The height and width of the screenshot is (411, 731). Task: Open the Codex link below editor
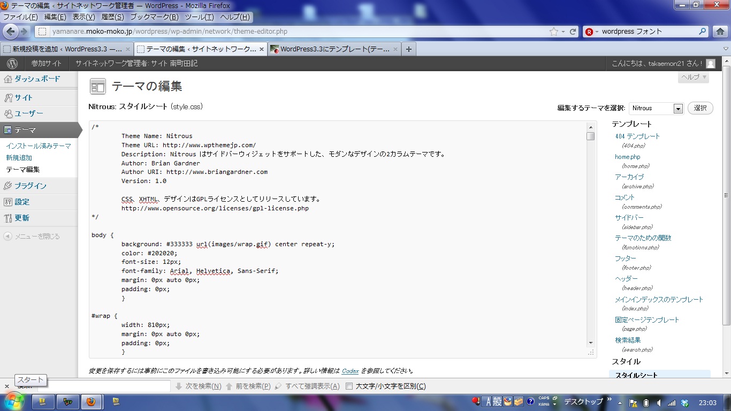(350, 371)
